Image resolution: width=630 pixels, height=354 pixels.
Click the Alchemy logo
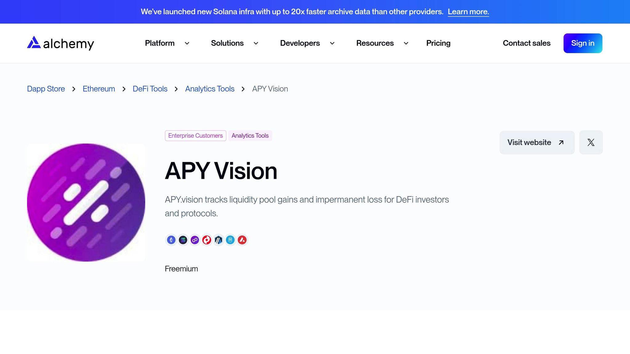coord(60,43)
